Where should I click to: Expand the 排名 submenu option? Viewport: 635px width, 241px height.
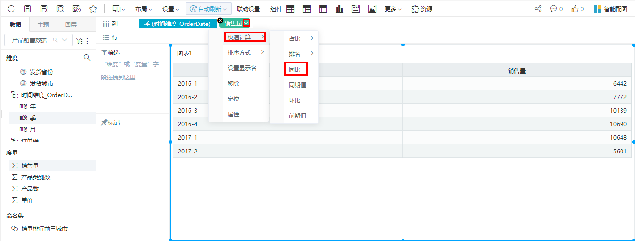point(294,54)
